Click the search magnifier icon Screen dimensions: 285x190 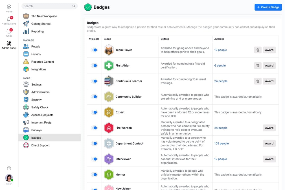click(x=74, y=6)
